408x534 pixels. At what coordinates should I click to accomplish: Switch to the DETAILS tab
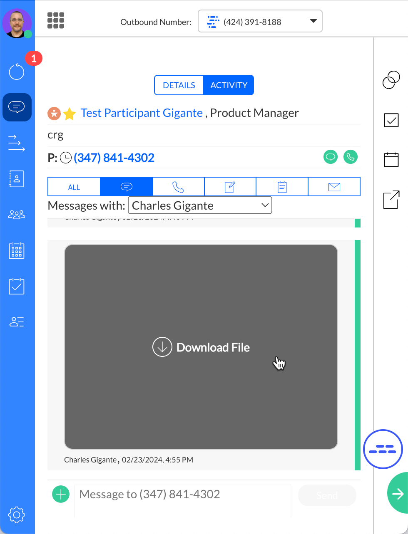point(179,85)
